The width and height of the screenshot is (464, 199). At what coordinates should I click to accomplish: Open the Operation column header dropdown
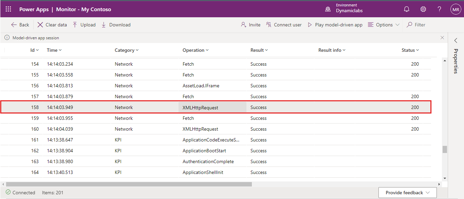[196, 50]
